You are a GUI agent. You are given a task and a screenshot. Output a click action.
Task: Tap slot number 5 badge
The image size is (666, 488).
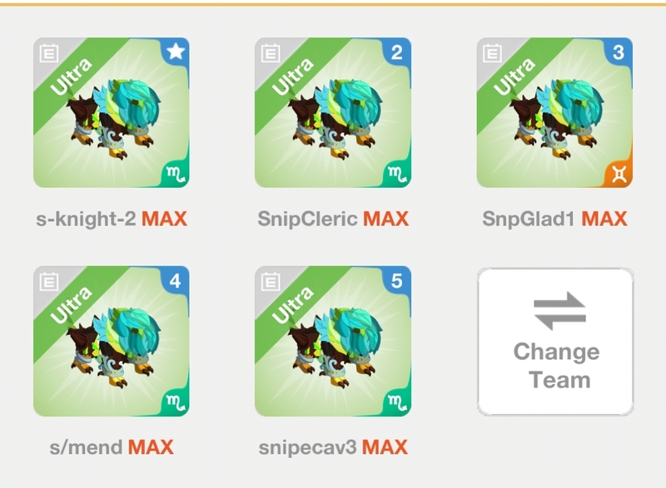(x=397, y=281)
